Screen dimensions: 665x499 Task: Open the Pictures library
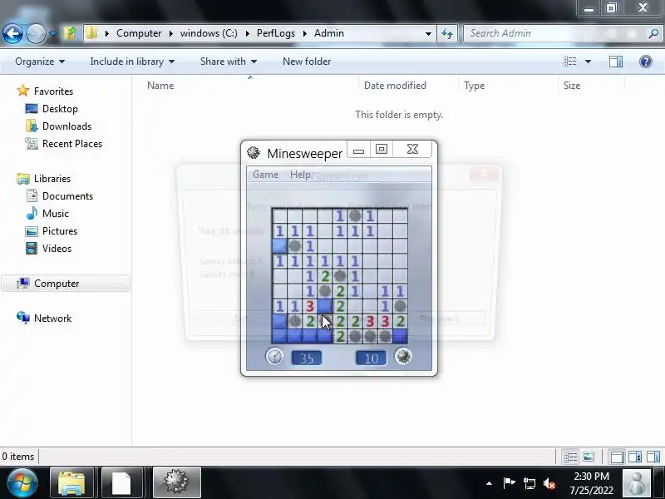pyautogui.click(x=60, y=231)
